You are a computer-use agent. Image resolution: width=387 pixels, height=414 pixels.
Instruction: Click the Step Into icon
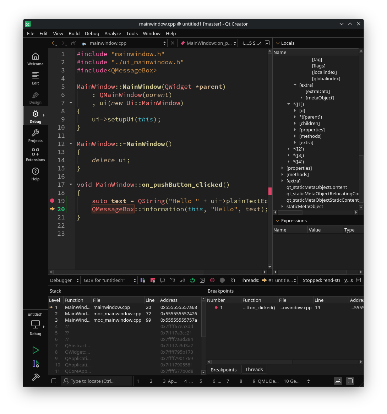coord(173,280)
